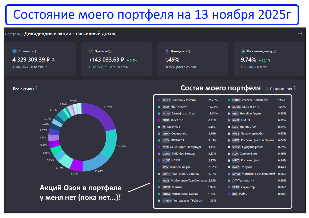Click the RUB ticker badge
The height and width of the screenshot is (218, 309).
point(235,194)
